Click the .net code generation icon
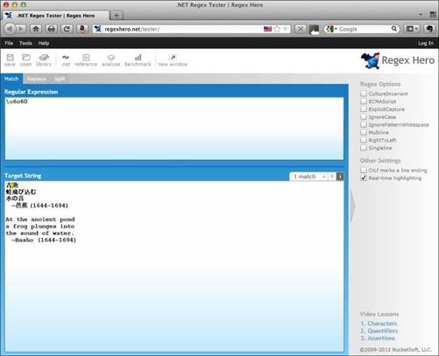 click(x=66, y=60)
